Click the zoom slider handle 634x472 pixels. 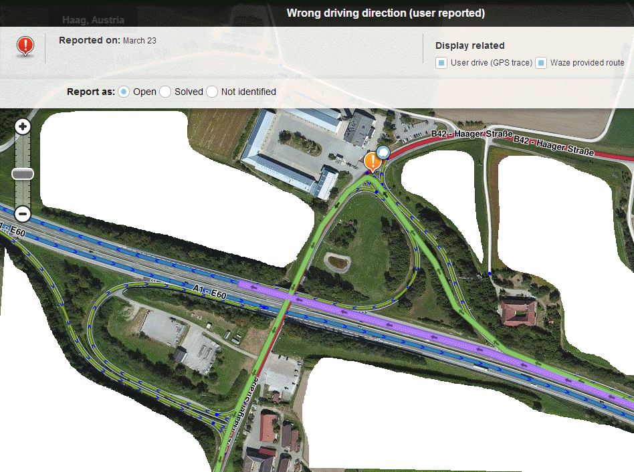[x=23, y=174]
